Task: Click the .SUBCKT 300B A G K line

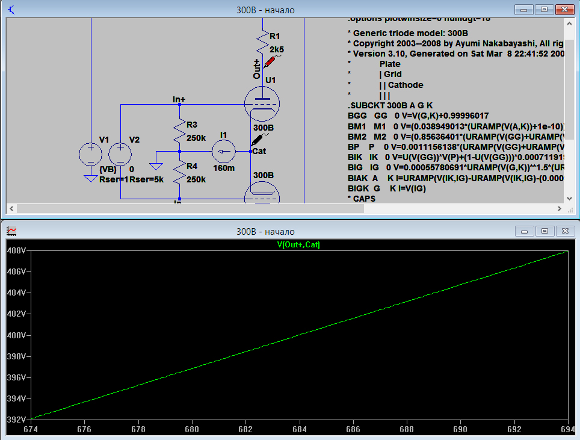Action: [390, 105]
